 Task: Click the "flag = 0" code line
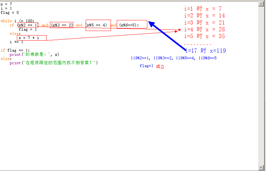(10, 13)
